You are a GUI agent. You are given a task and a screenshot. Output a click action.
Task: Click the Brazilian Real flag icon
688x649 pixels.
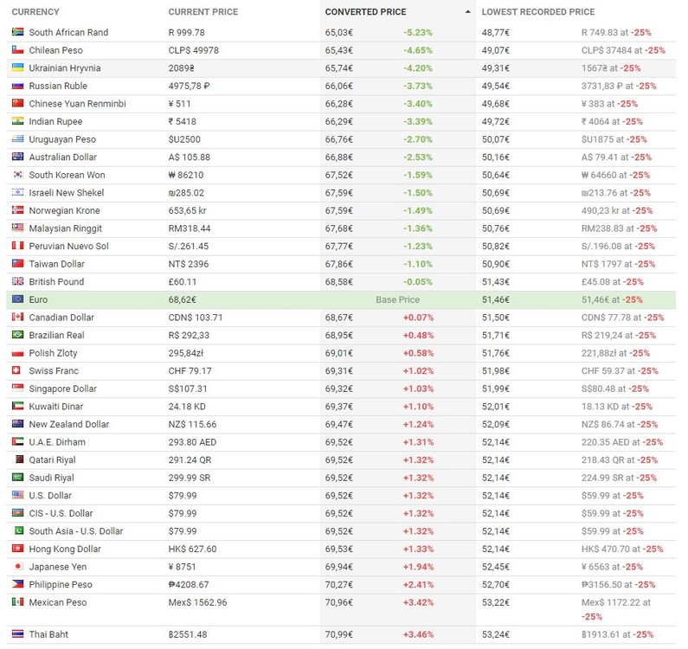[x=16, y=335]
